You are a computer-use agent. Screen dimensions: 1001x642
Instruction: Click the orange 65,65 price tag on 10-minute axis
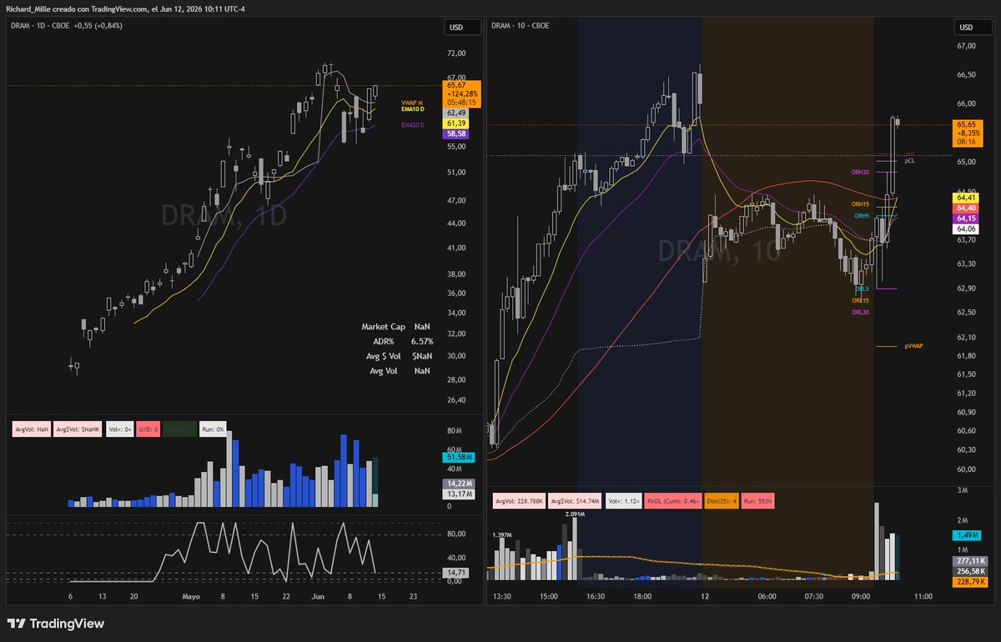point(968,133)
